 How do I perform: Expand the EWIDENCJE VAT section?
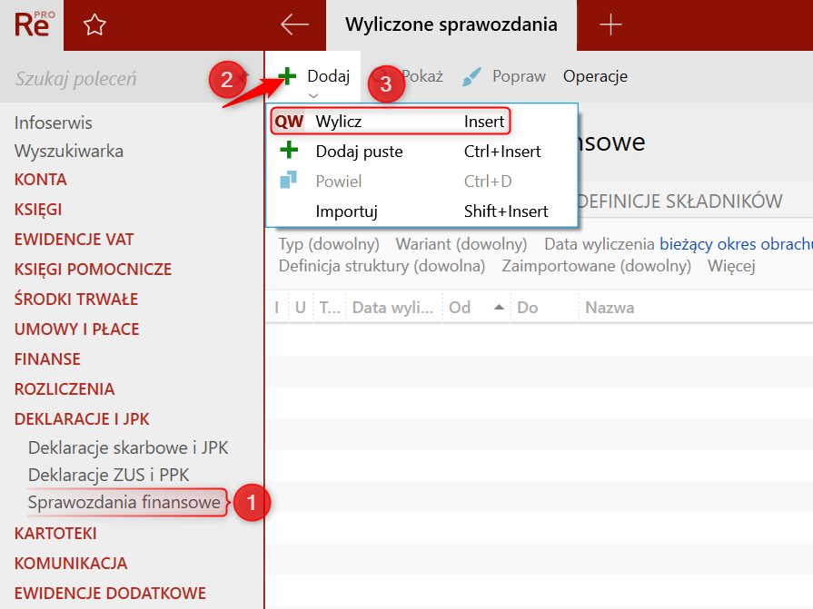pos(74,240)
